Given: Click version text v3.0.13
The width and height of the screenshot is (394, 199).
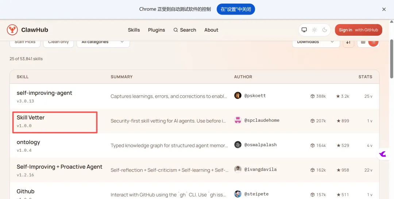Looking at the screenshot, I should pos(25,101).
